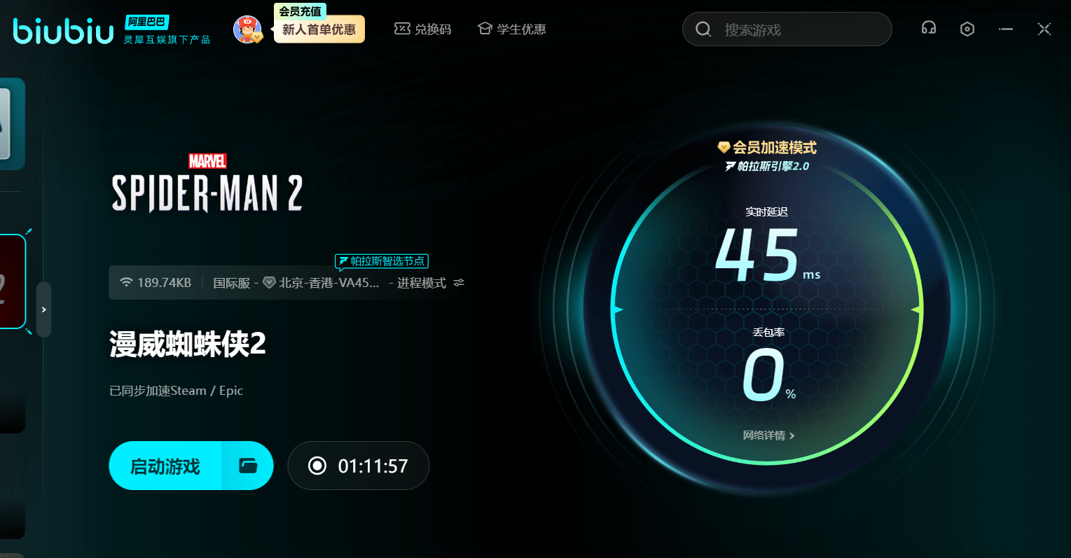Image resolution: width=1071 pixels, height=558 pixels.
Task: Click 新人首单优惠 promotion banner
Action: [319, 29]
